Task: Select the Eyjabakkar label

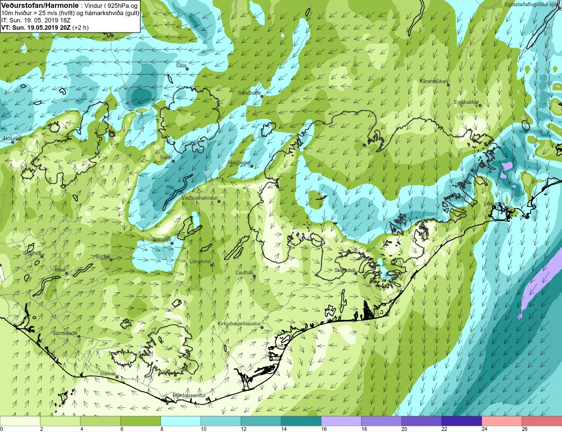Action: tap(466, 102)
